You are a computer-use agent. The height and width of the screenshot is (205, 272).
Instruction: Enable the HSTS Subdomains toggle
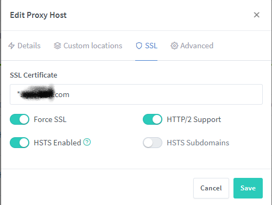click(x=153, y=143)
